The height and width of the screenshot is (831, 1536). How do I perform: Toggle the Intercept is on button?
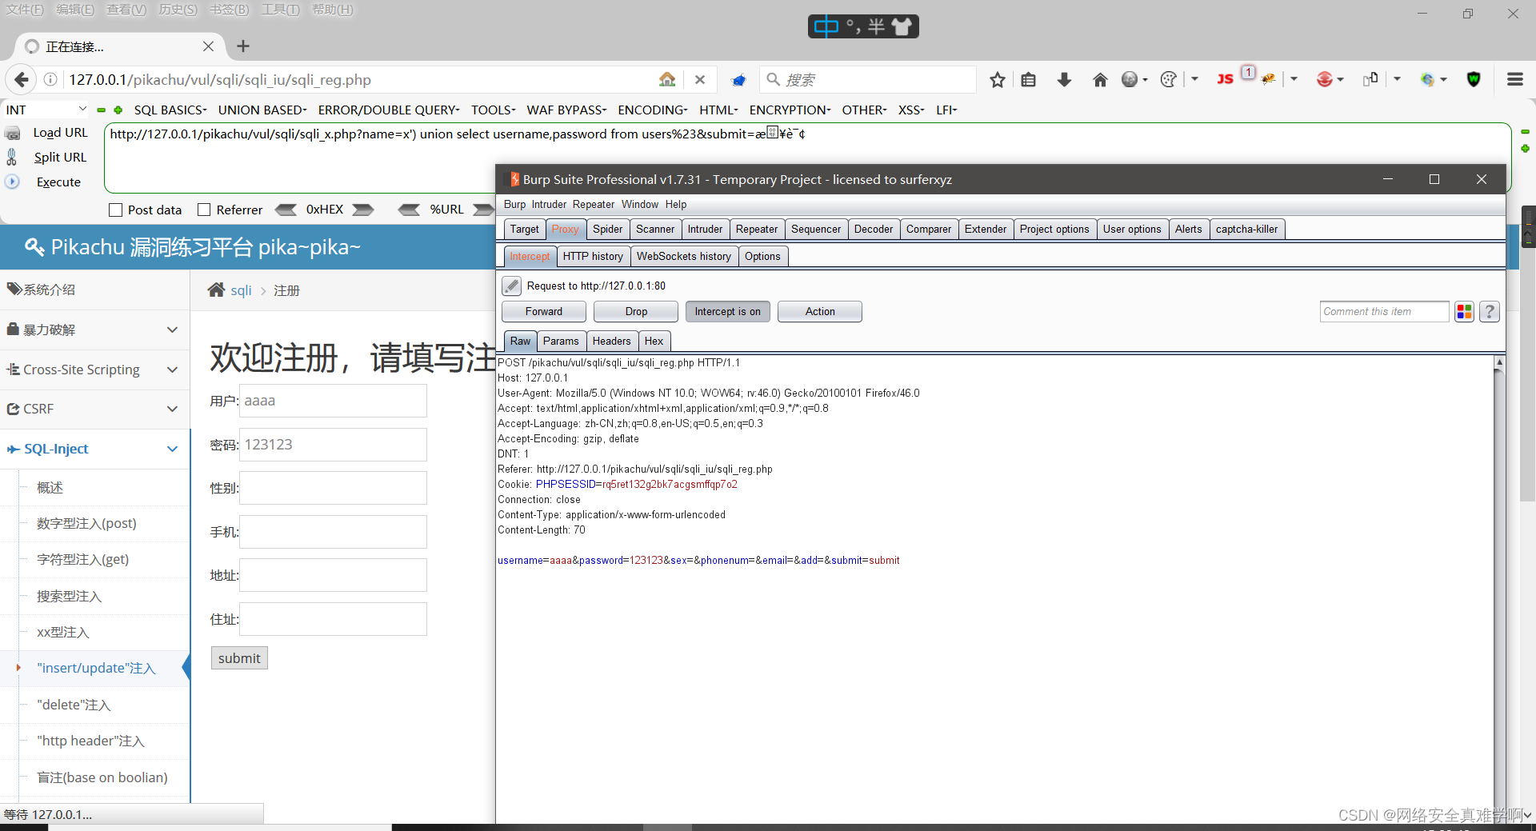(x=728, y=312)
